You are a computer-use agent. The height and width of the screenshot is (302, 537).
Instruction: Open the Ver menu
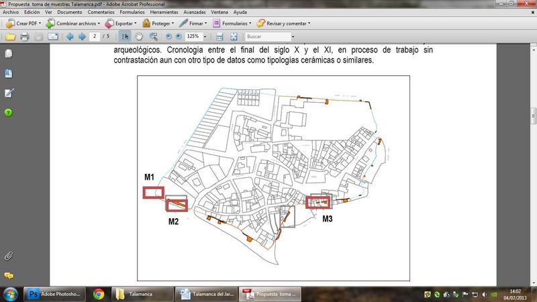click(48, 12)
